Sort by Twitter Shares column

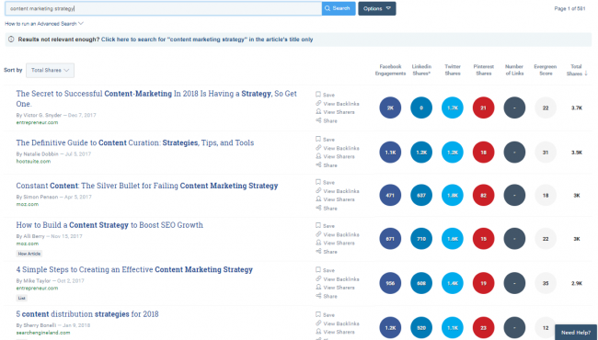453,70
